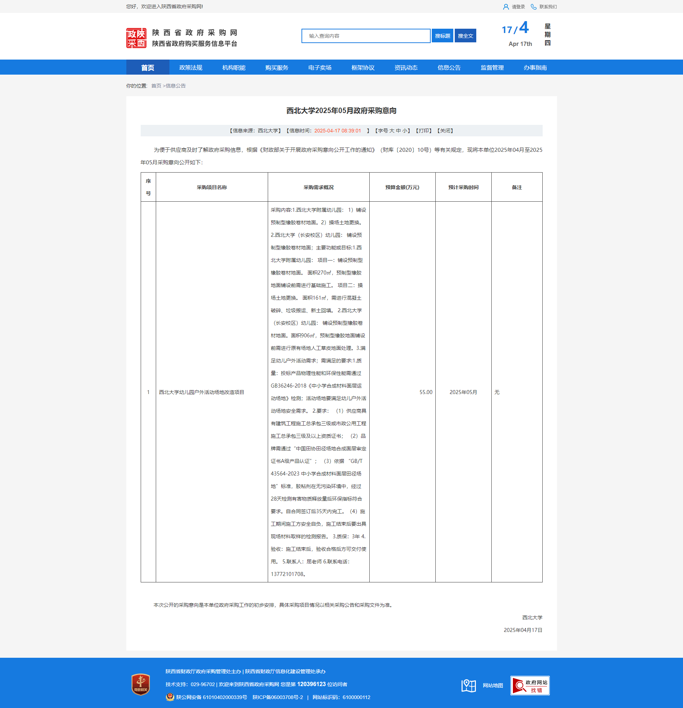Click the site map icon in footer
Viewport: 683px width, 708px height.
468,685
